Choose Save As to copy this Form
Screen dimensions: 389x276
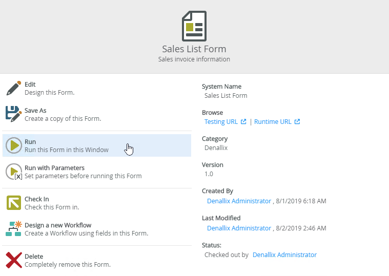click(63, 115)
